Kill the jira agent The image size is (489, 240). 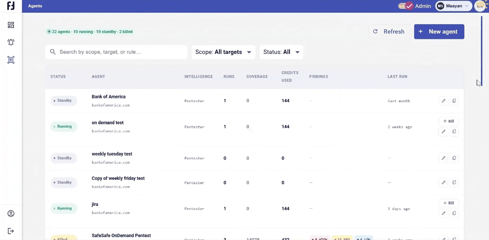tap(449, 203)
